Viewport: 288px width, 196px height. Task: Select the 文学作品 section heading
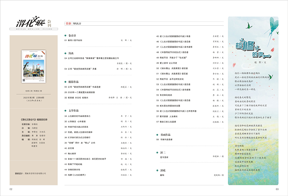[73, 110]
